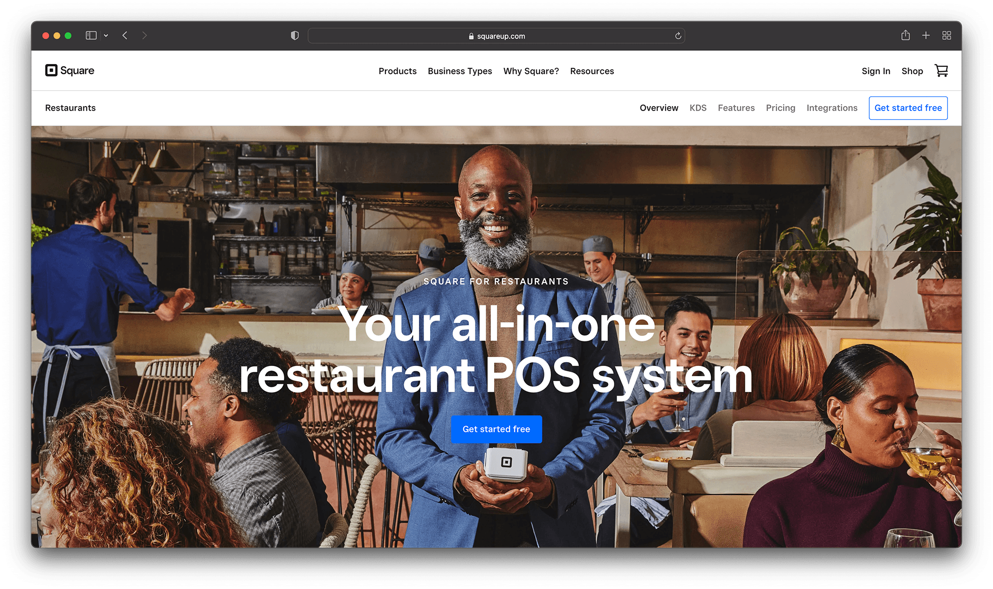This screenshot has width=993, height=589.
Task: Reload the page using the refresh icon
Action: [x=678, y=35]
